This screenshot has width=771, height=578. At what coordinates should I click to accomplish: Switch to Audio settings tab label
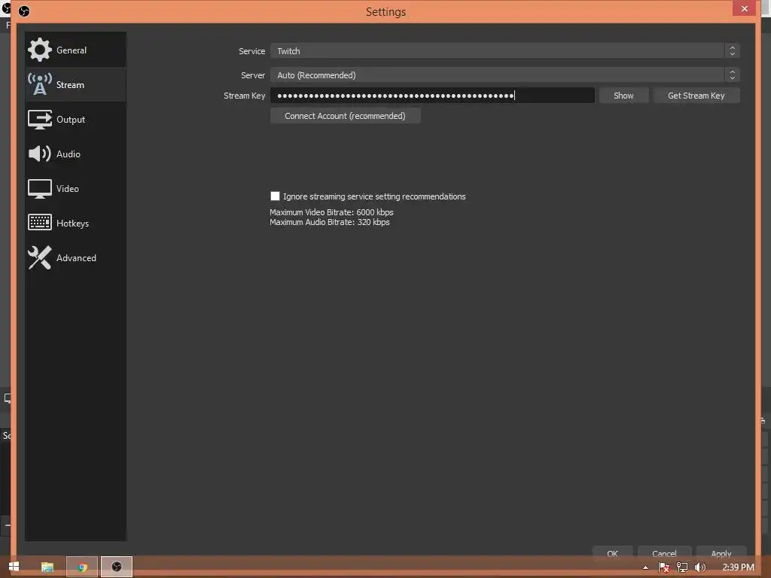[x=69, y=154]
